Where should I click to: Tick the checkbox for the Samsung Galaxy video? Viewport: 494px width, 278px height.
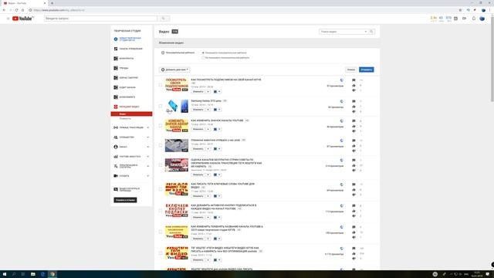click(x=161, y=107)
